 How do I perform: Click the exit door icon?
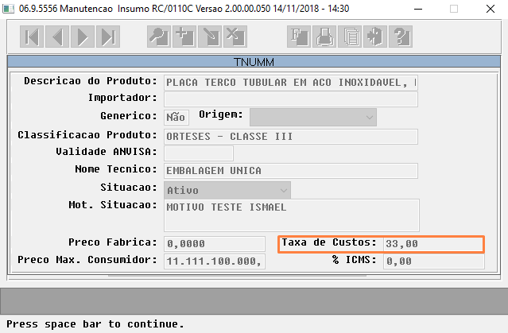[x=375, y=37]
